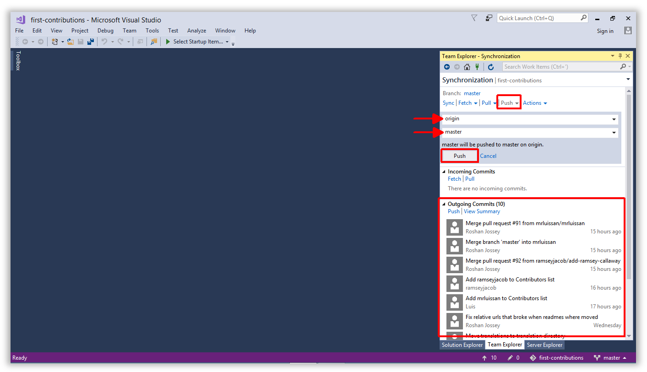
Task: Open Team Explorer Window Position dropdown arrow
Action: 613,56
